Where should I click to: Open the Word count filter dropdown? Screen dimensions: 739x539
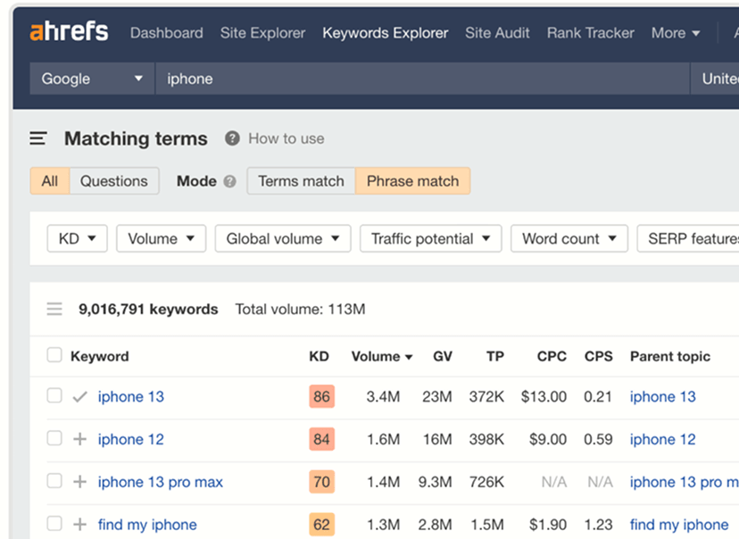(x=569, y=238)
